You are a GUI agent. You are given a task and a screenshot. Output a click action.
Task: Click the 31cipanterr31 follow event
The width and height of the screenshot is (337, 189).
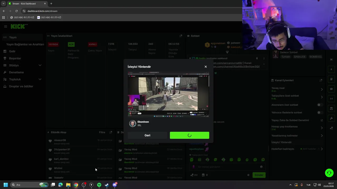(80, 151)
